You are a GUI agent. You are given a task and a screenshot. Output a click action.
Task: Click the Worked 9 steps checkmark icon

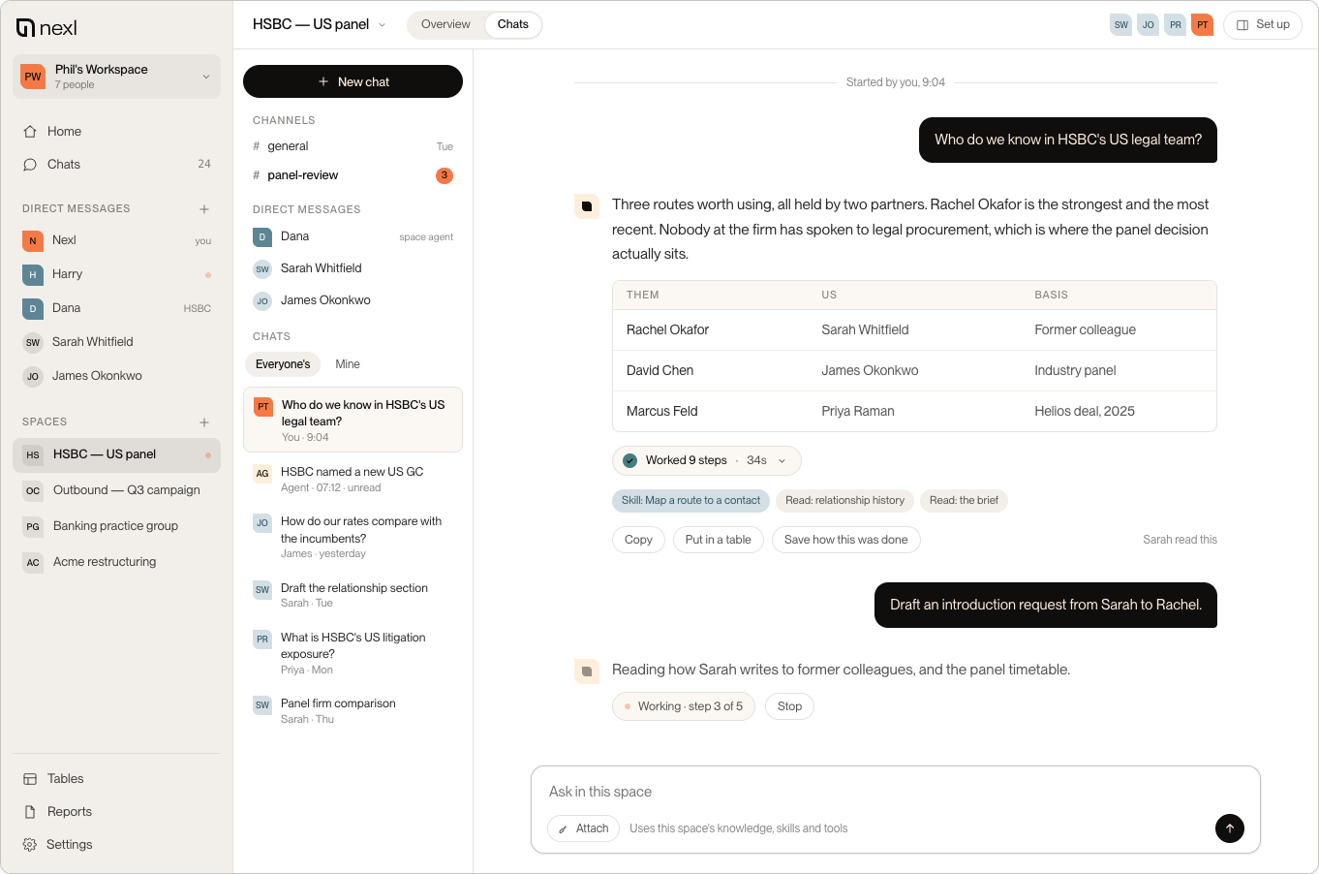629,460
